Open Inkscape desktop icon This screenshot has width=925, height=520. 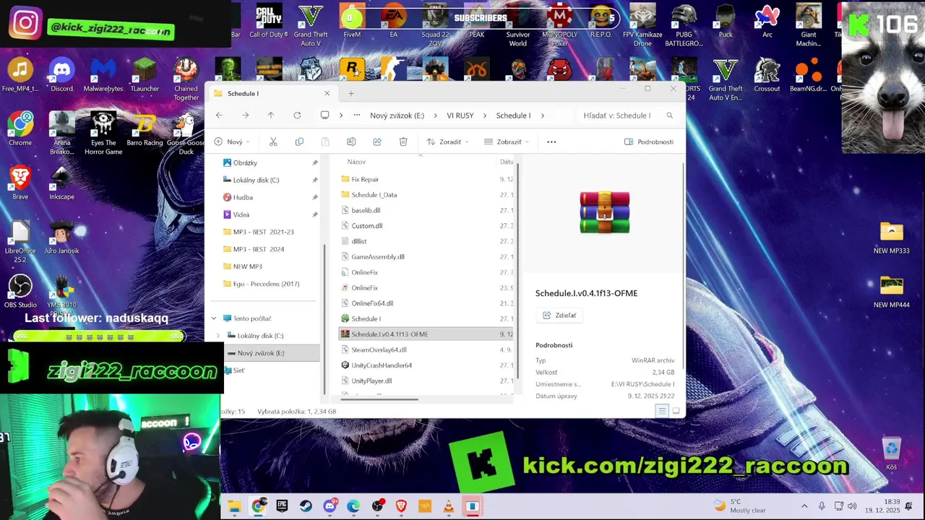pos(61,183)
